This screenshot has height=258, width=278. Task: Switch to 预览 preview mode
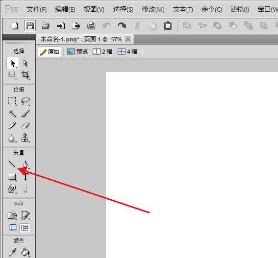[78, 52]
